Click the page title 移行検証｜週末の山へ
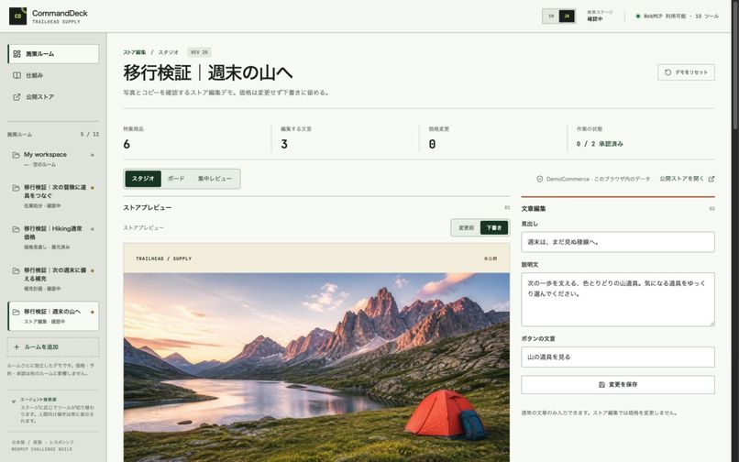The width and height of the screenshot is (739, 462). pyautogui.click(x=208, y=72)
